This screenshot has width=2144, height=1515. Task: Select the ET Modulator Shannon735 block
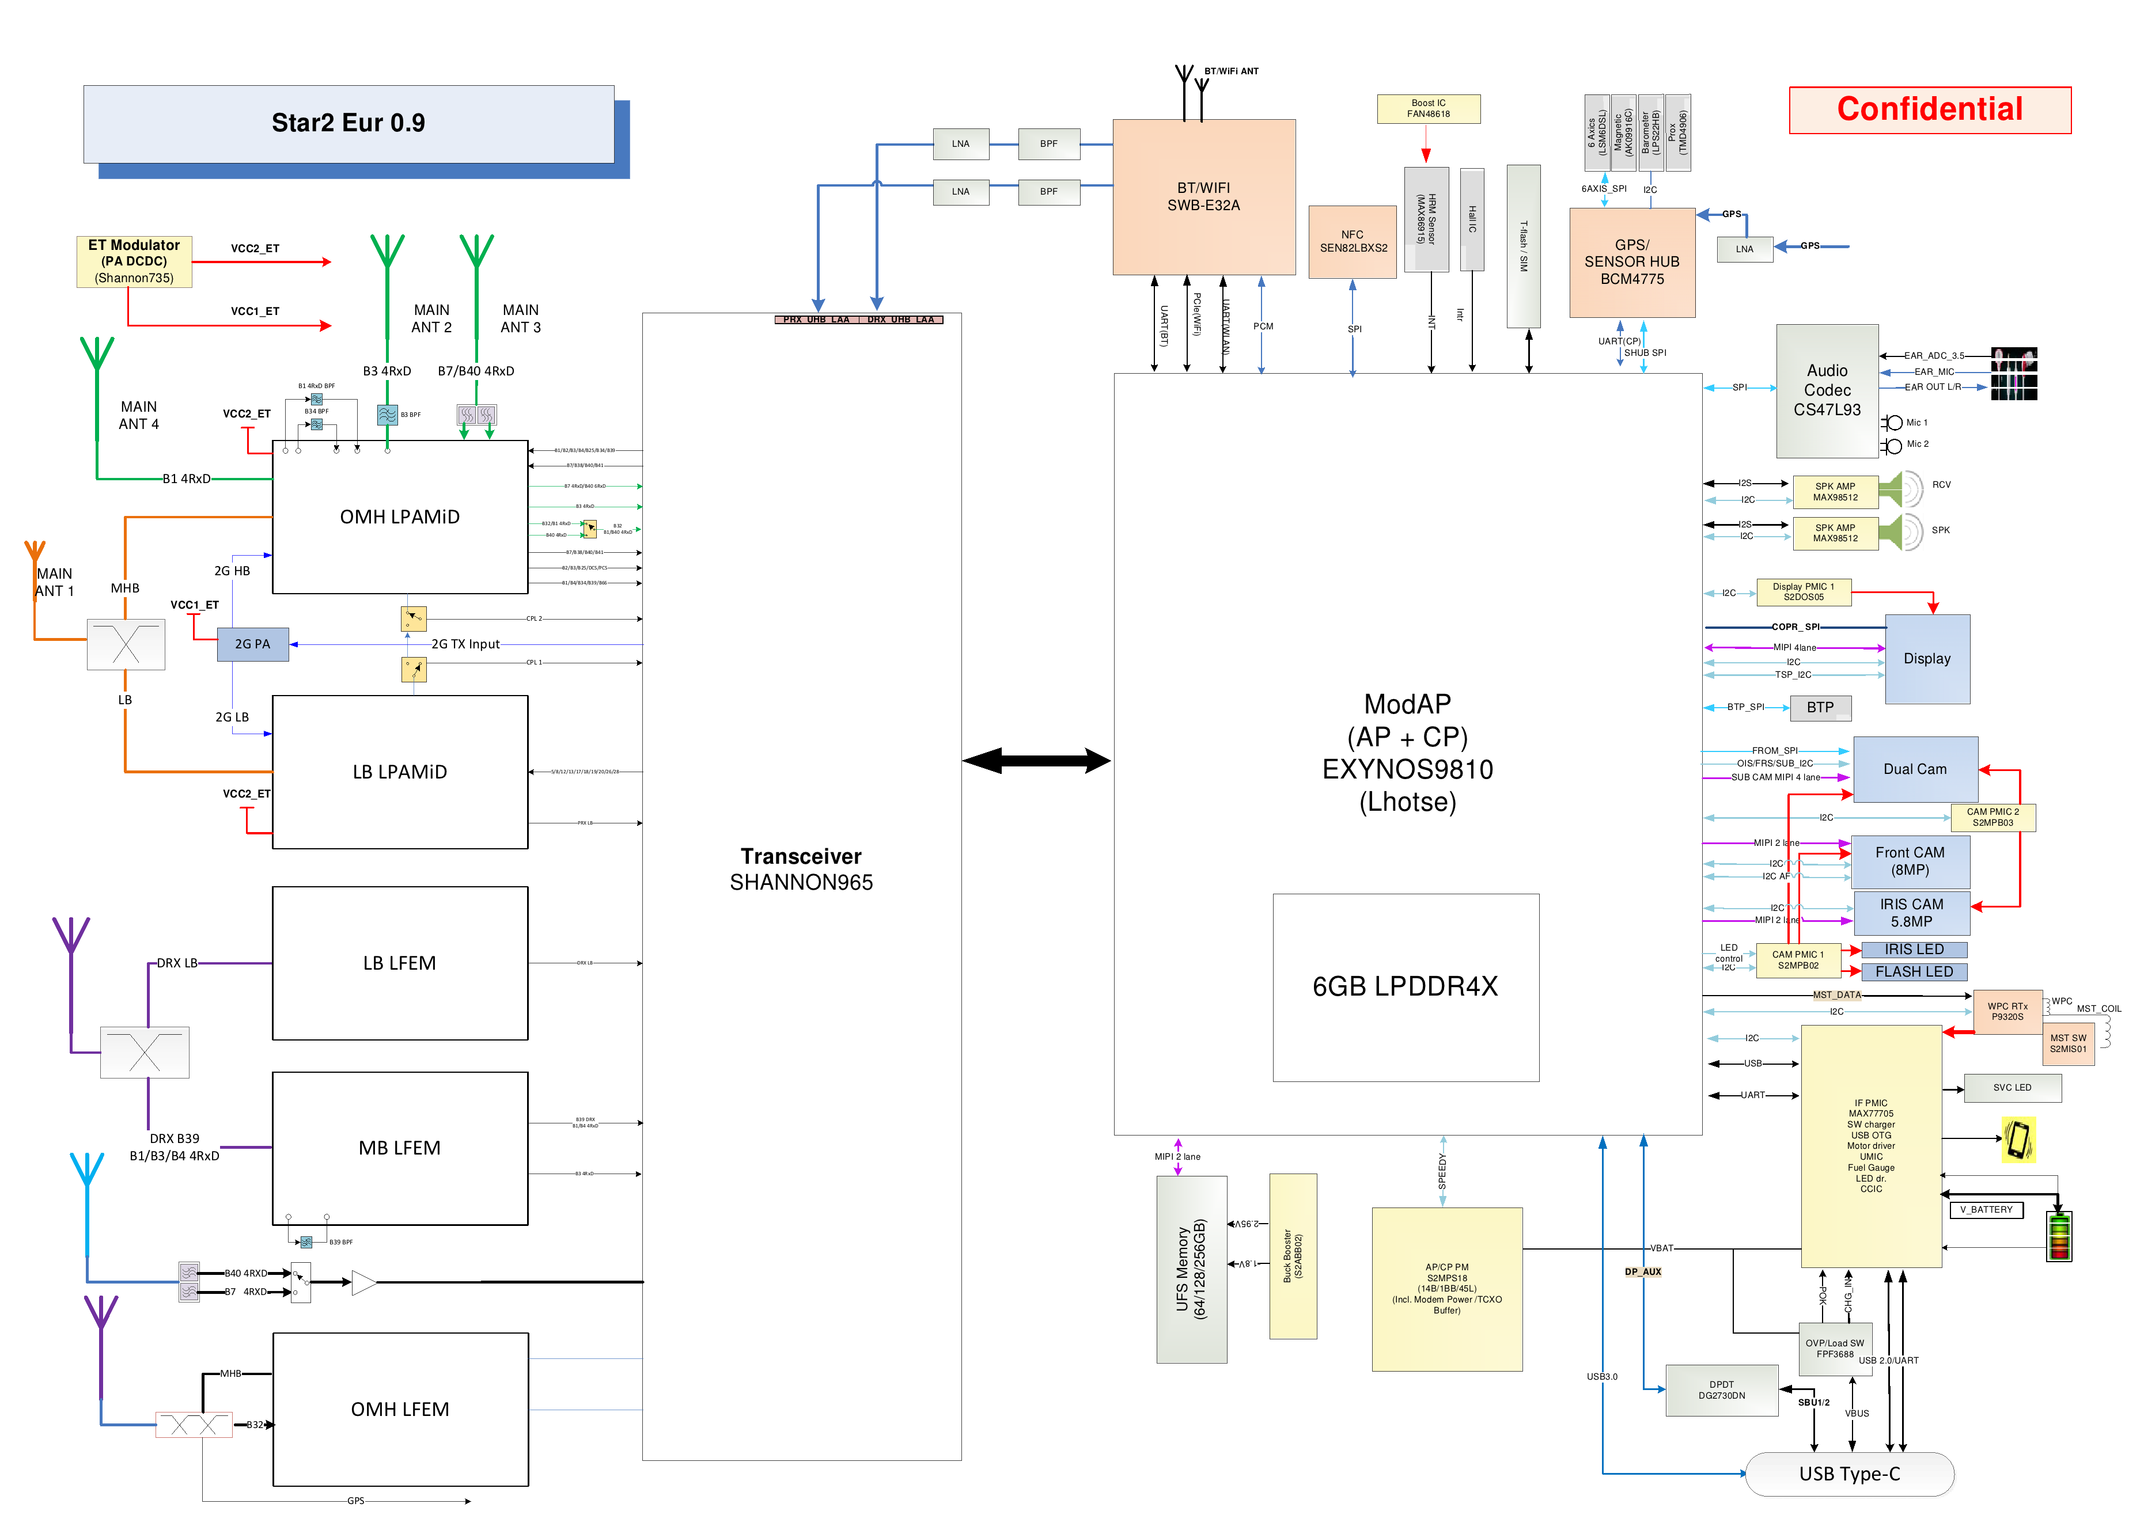pyautogui.click(x=134, y=261)
